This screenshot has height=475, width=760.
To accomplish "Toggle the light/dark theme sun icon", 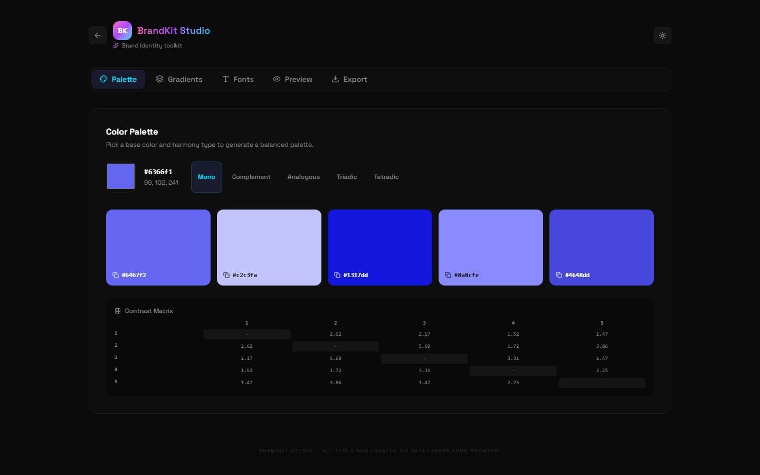I will coord(662,36).
